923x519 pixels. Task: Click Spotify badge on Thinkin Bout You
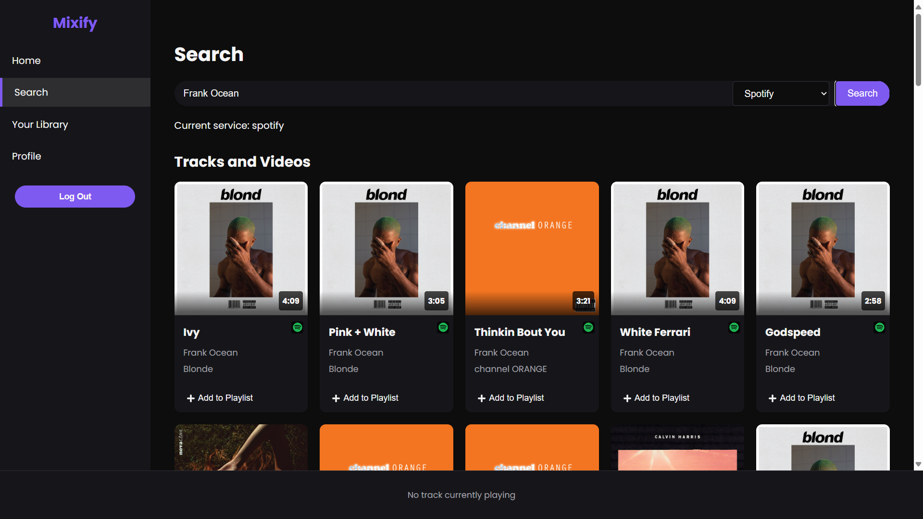tap(588, 327)
